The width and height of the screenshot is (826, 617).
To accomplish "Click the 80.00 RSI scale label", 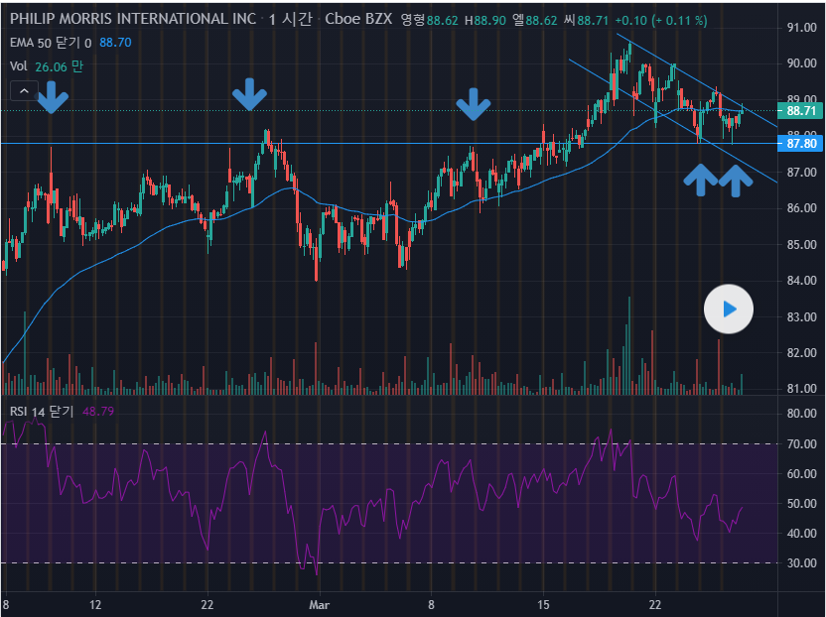I will pyautogui.click(x=800, y=414).
